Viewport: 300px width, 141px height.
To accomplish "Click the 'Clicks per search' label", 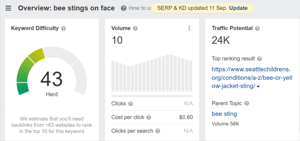I will pyautogui.click(x=132, y=131).
